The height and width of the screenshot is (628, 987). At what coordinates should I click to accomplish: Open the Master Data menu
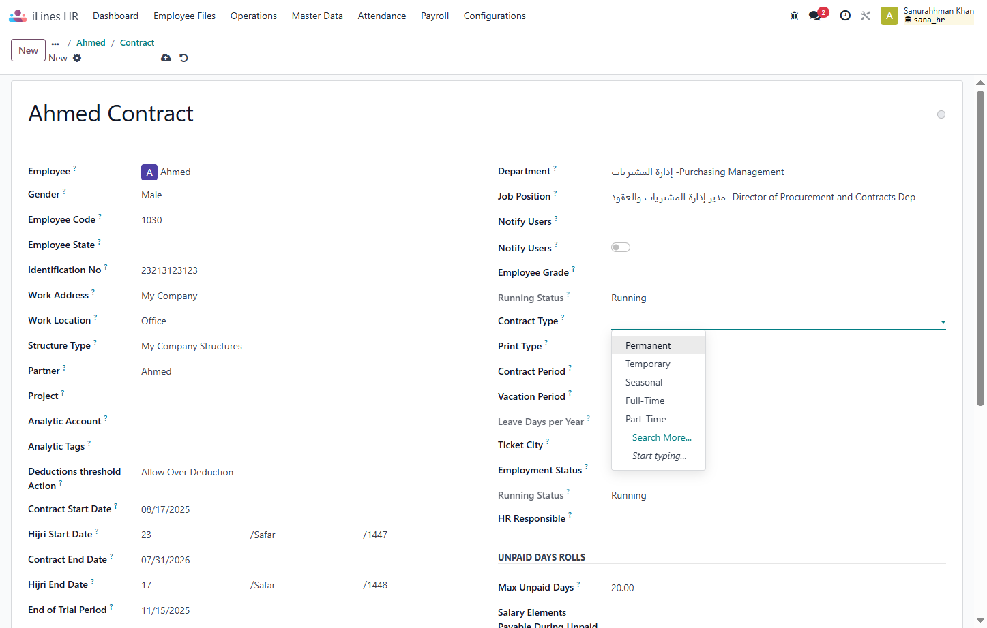coord(317,16)
